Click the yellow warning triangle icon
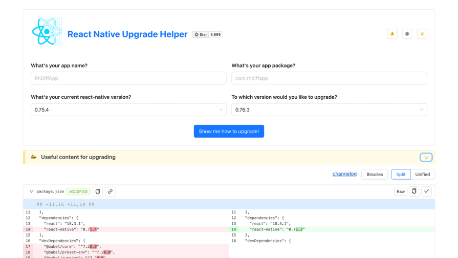Image resolution: width=458 pixels, height=258 pixels. click(x=392, y=34)
